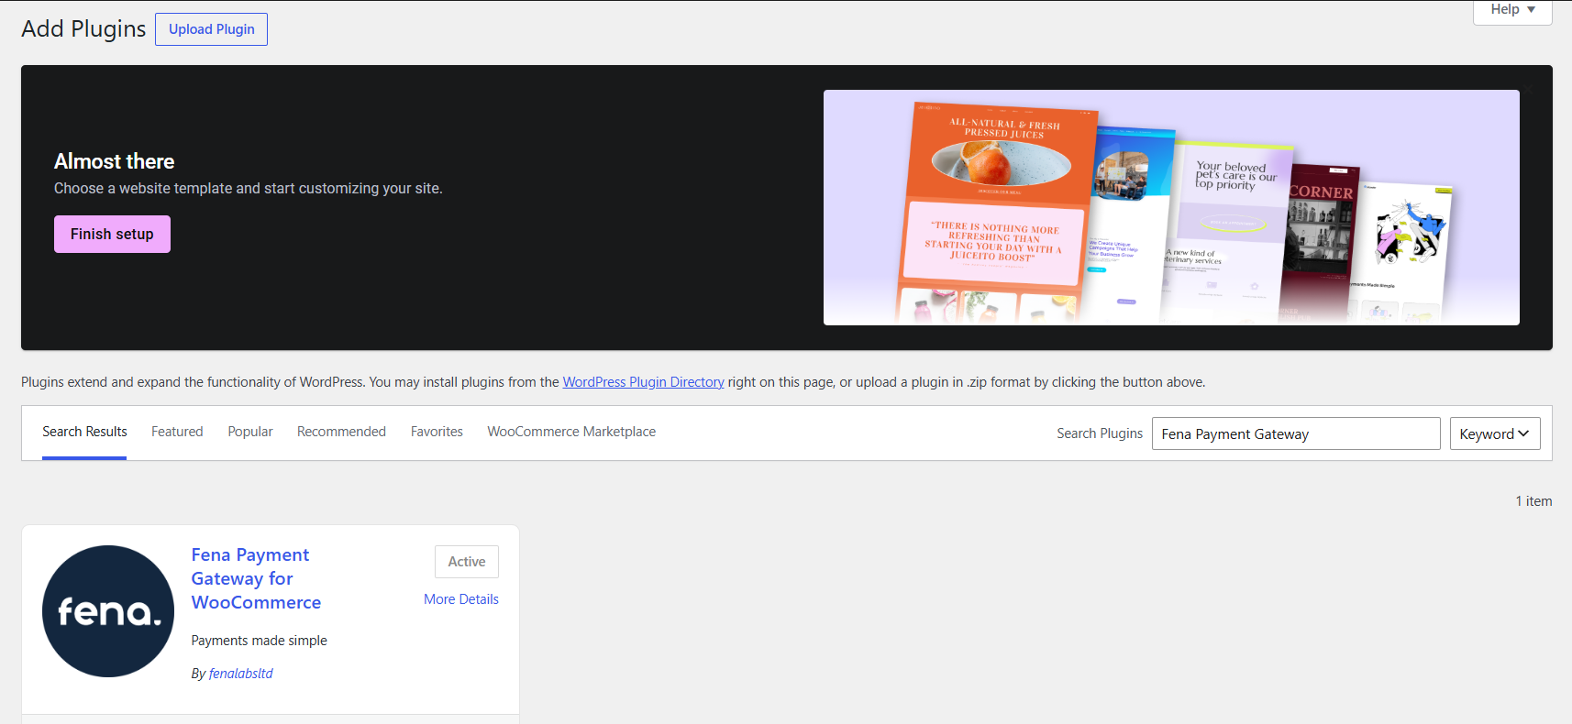The width and height of the screenshot is (1572, 724).
Task: Open the Help dropdown panel
Action: pyautogui.click(x=1512, y=10)
